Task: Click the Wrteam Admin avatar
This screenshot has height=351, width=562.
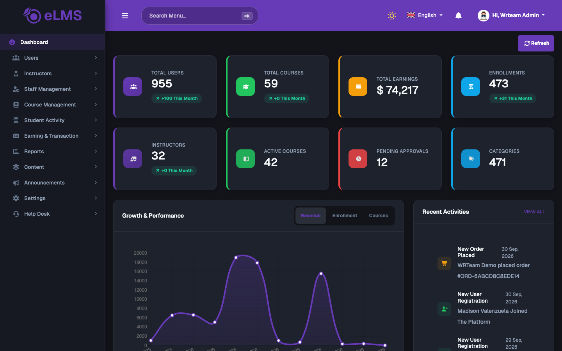Action: point(484,16)
